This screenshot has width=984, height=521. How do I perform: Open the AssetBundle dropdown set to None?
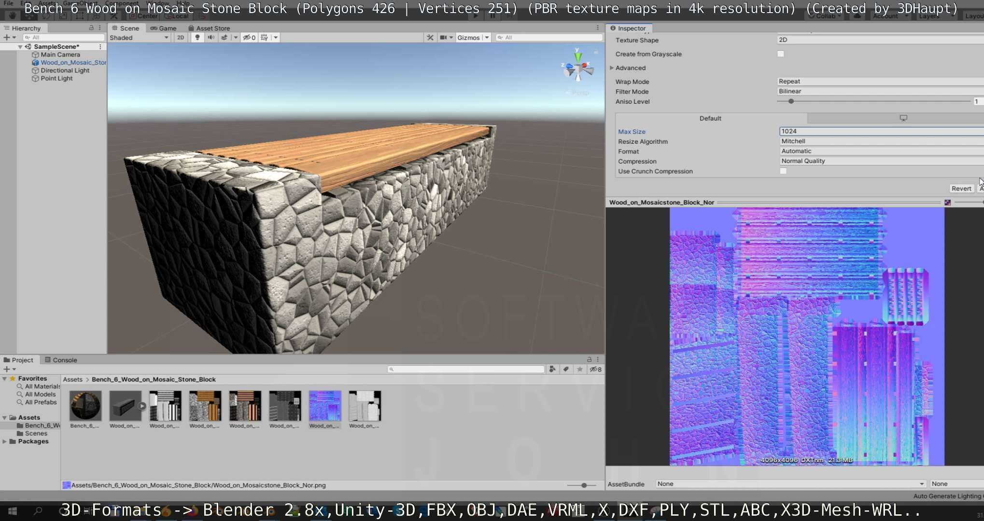(790, 484)
